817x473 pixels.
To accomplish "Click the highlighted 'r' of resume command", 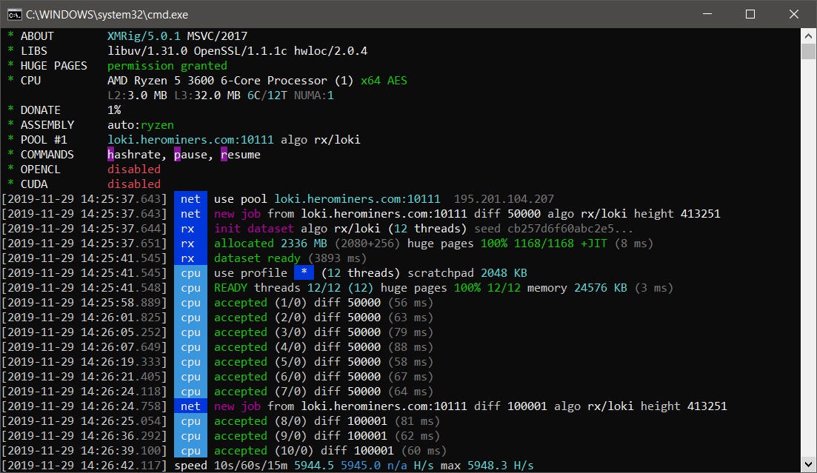I will click(224, 155).
